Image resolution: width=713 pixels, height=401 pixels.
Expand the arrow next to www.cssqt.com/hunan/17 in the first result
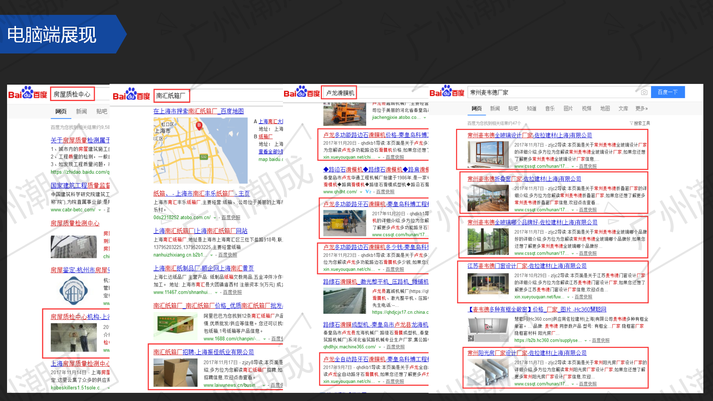(573, 166)
